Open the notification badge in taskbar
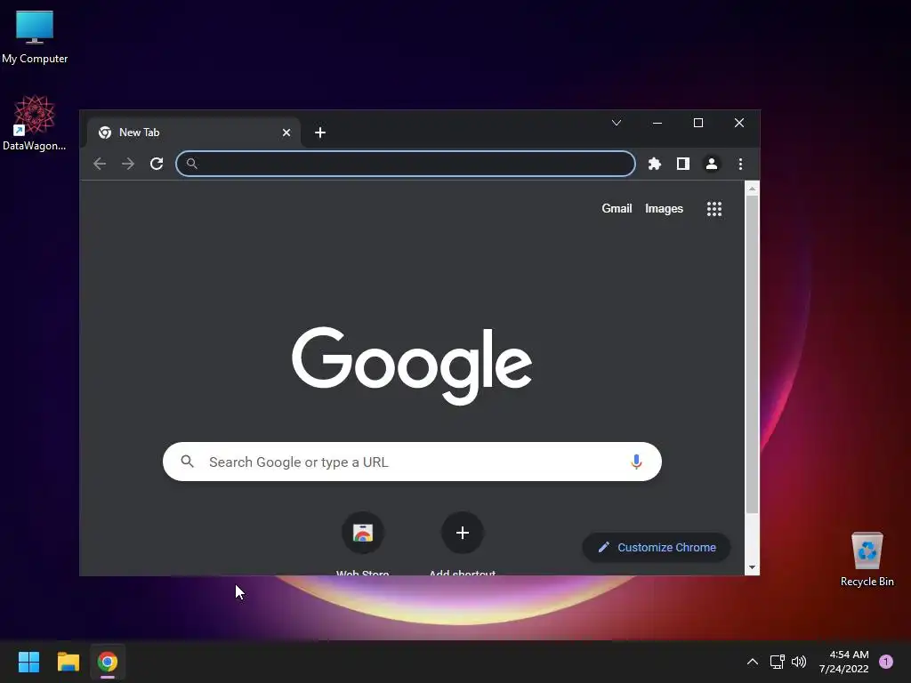This screenshot has height=683, width=911. (x=886, y=662)
